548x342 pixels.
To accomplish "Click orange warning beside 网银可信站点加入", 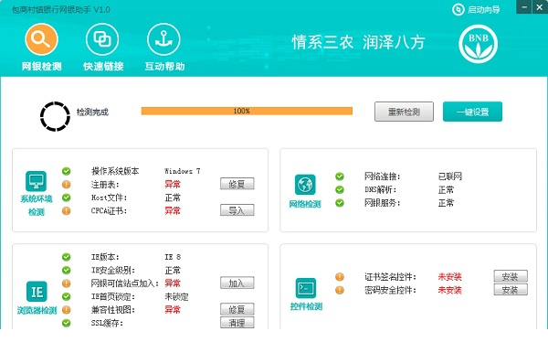I will tap(66, 283).
